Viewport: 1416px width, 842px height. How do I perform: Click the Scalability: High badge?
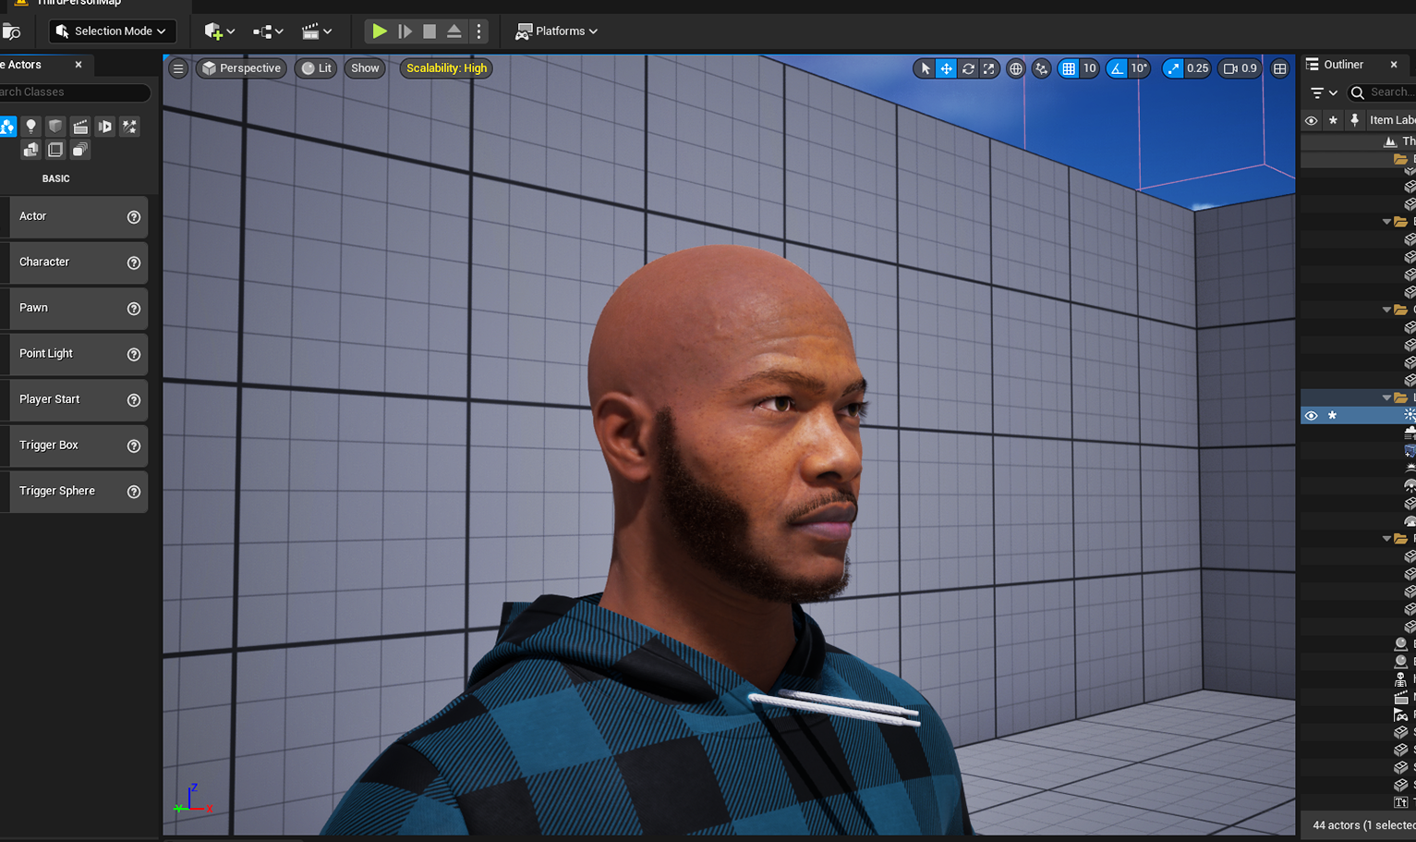point(446,68)
